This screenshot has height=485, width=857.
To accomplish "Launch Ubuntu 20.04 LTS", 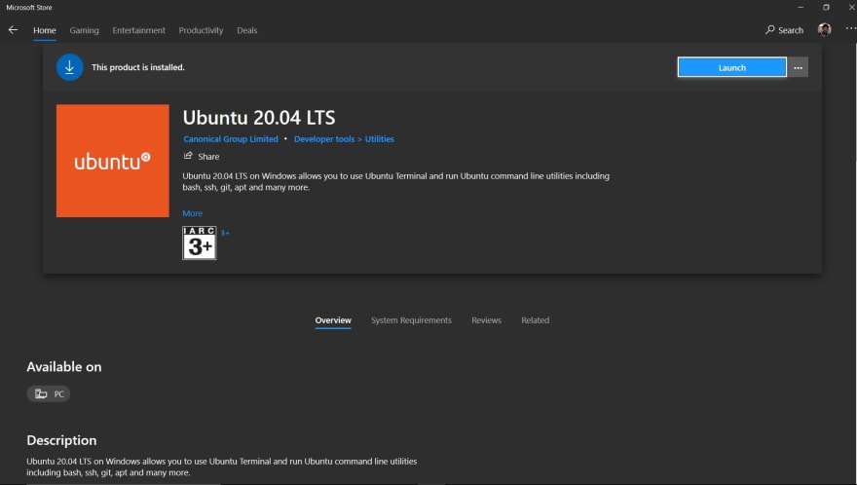I will pos(731,67).
